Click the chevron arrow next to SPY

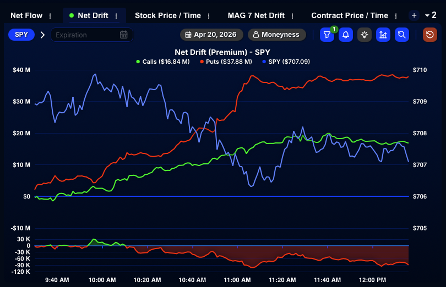[x=42, y=35]
